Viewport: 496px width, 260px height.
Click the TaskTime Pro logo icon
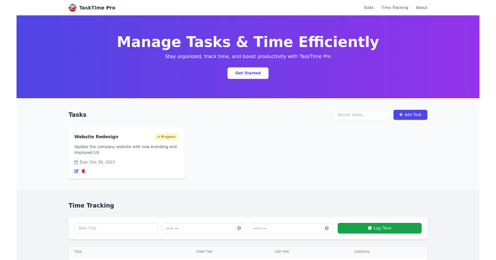pos(72,7)
